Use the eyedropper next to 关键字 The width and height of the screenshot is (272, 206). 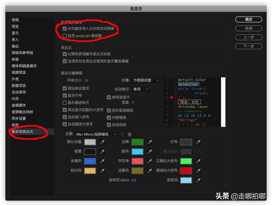(x=102, y=161)
